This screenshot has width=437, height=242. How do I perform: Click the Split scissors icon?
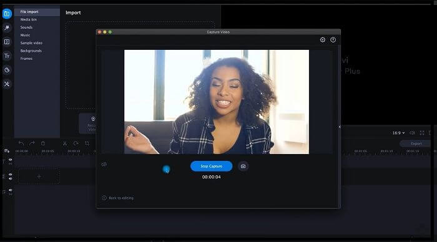65,143
